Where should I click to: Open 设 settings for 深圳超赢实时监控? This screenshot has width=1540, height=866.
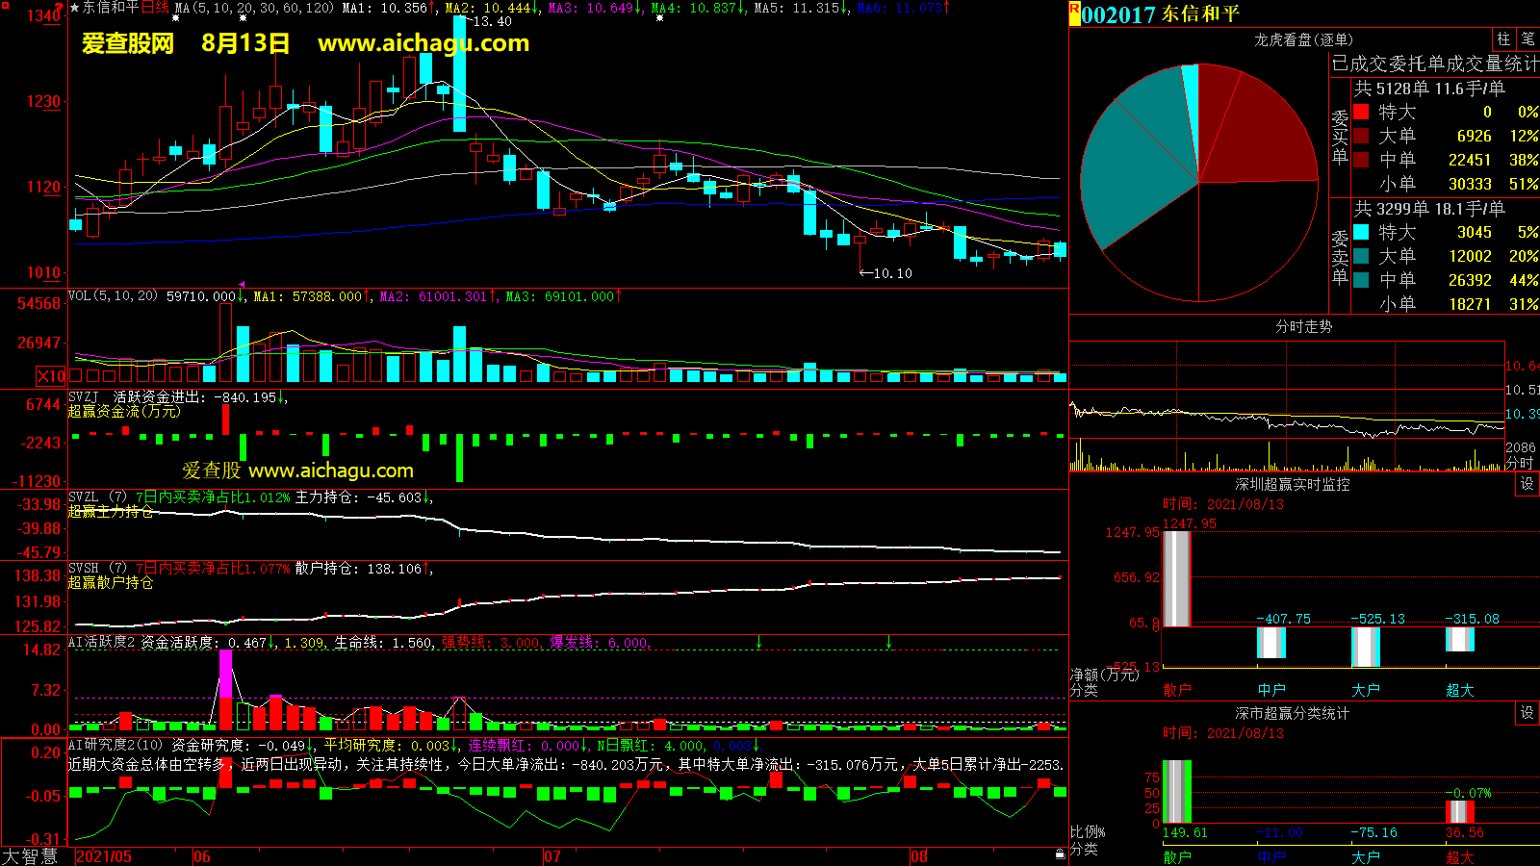pos(1527,484)
